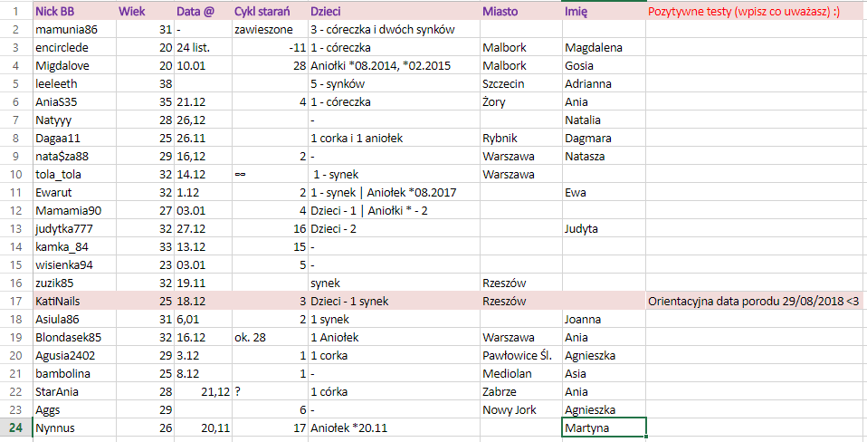
Task: Select the "Mediolan" city cell
Action: coord(519,373)
